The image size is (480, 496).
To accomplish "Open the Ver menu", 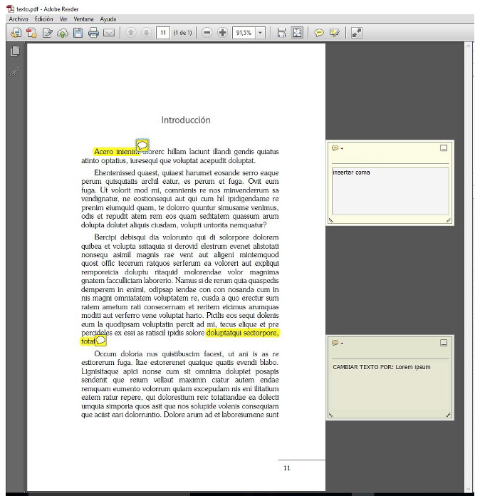I will coord(63,19).
